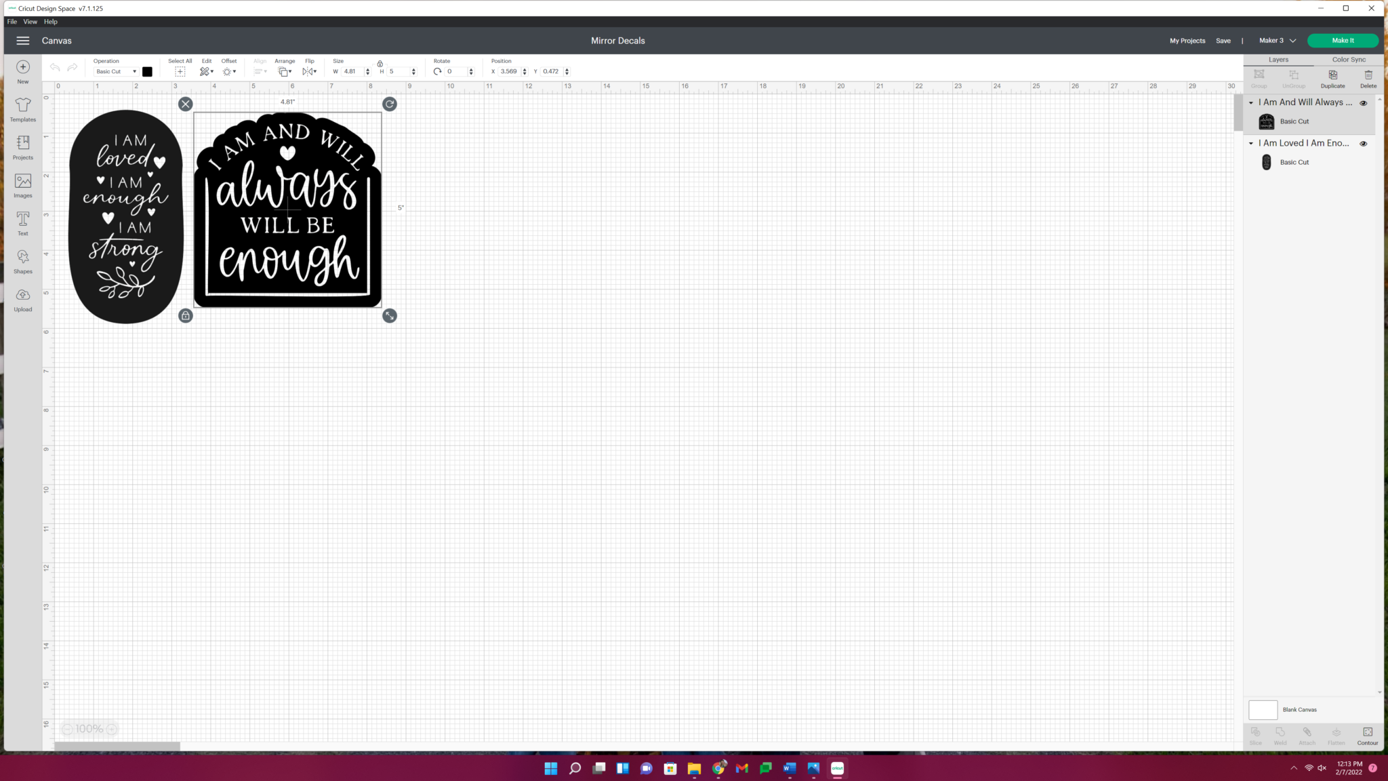This screenshot has height=781, width=1388.
Task: Toggle visibility of 'I Am Loved' layer
Action: (x=1364, y=143)
